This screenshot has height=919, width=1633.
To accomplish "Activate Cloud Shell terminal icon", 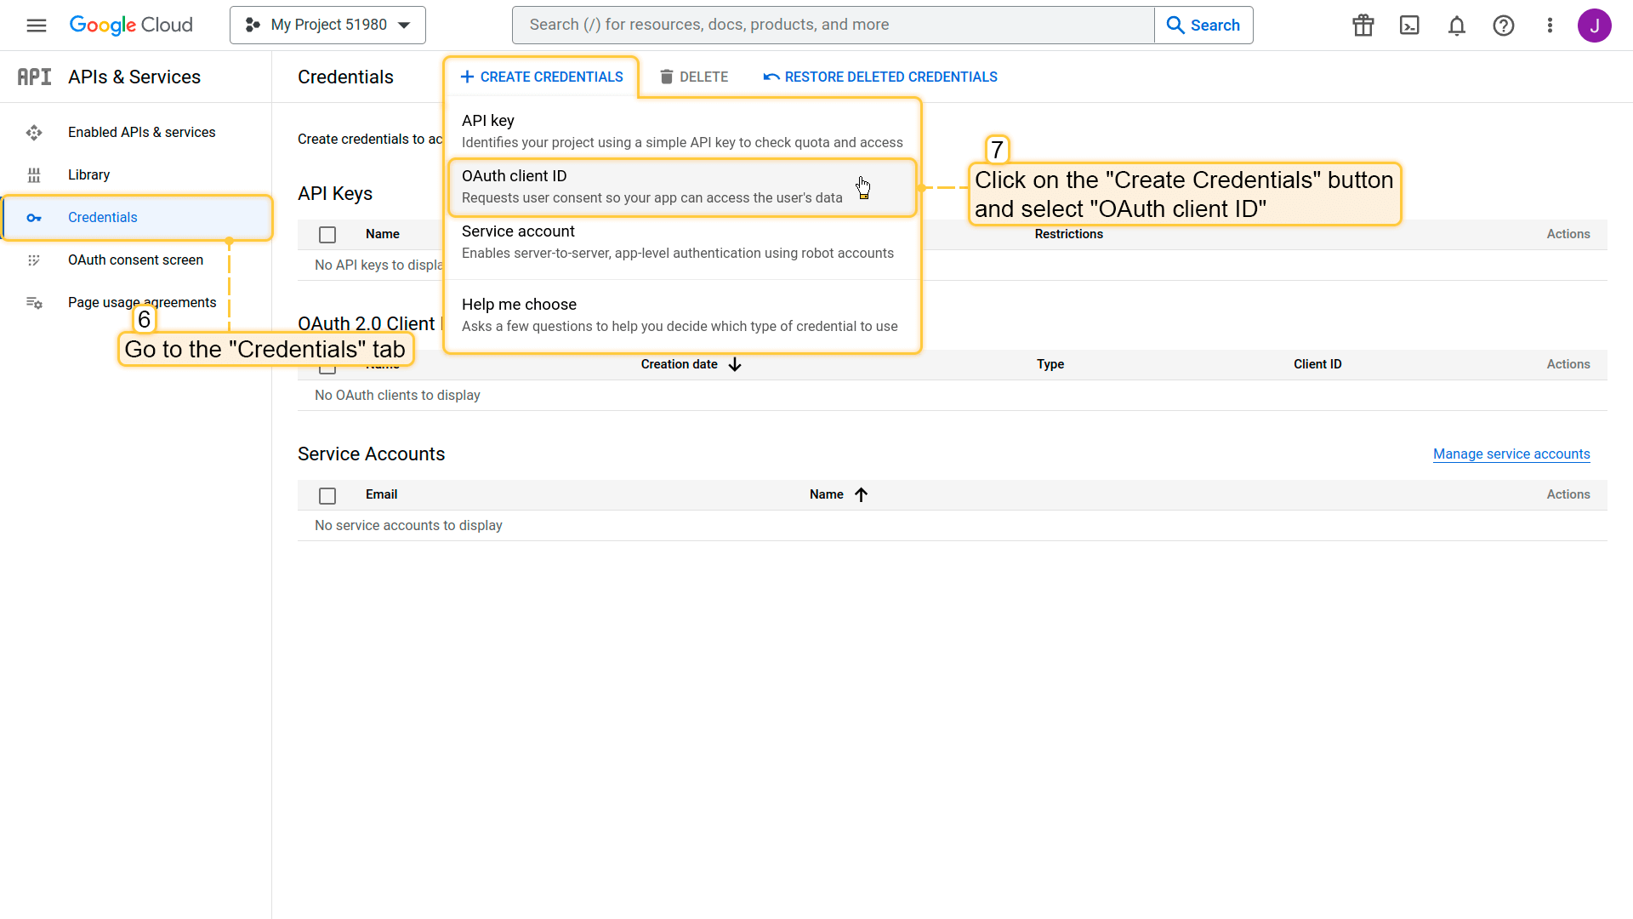I will [x=1409, y=26].
